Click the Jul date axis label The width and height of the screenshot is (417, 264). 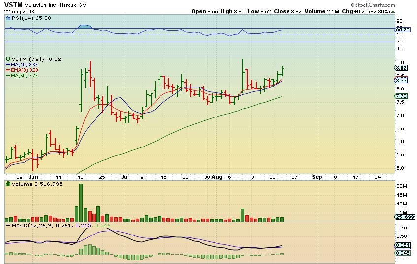click(125, 177)
